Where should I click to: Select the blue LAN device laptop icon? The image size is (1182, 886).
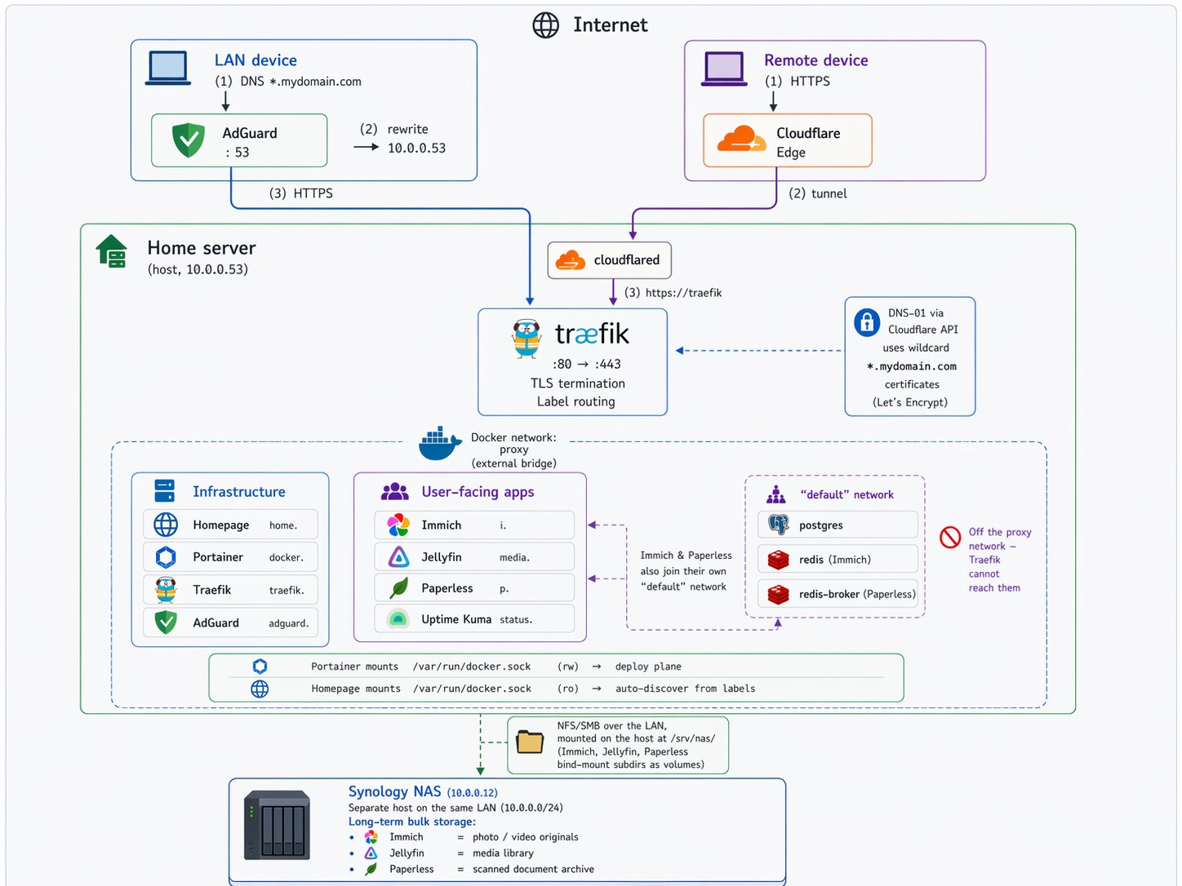168,69
